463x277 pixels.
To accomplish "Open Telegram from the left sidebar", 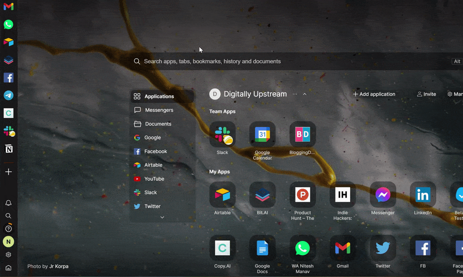I will tap(8, 95).
